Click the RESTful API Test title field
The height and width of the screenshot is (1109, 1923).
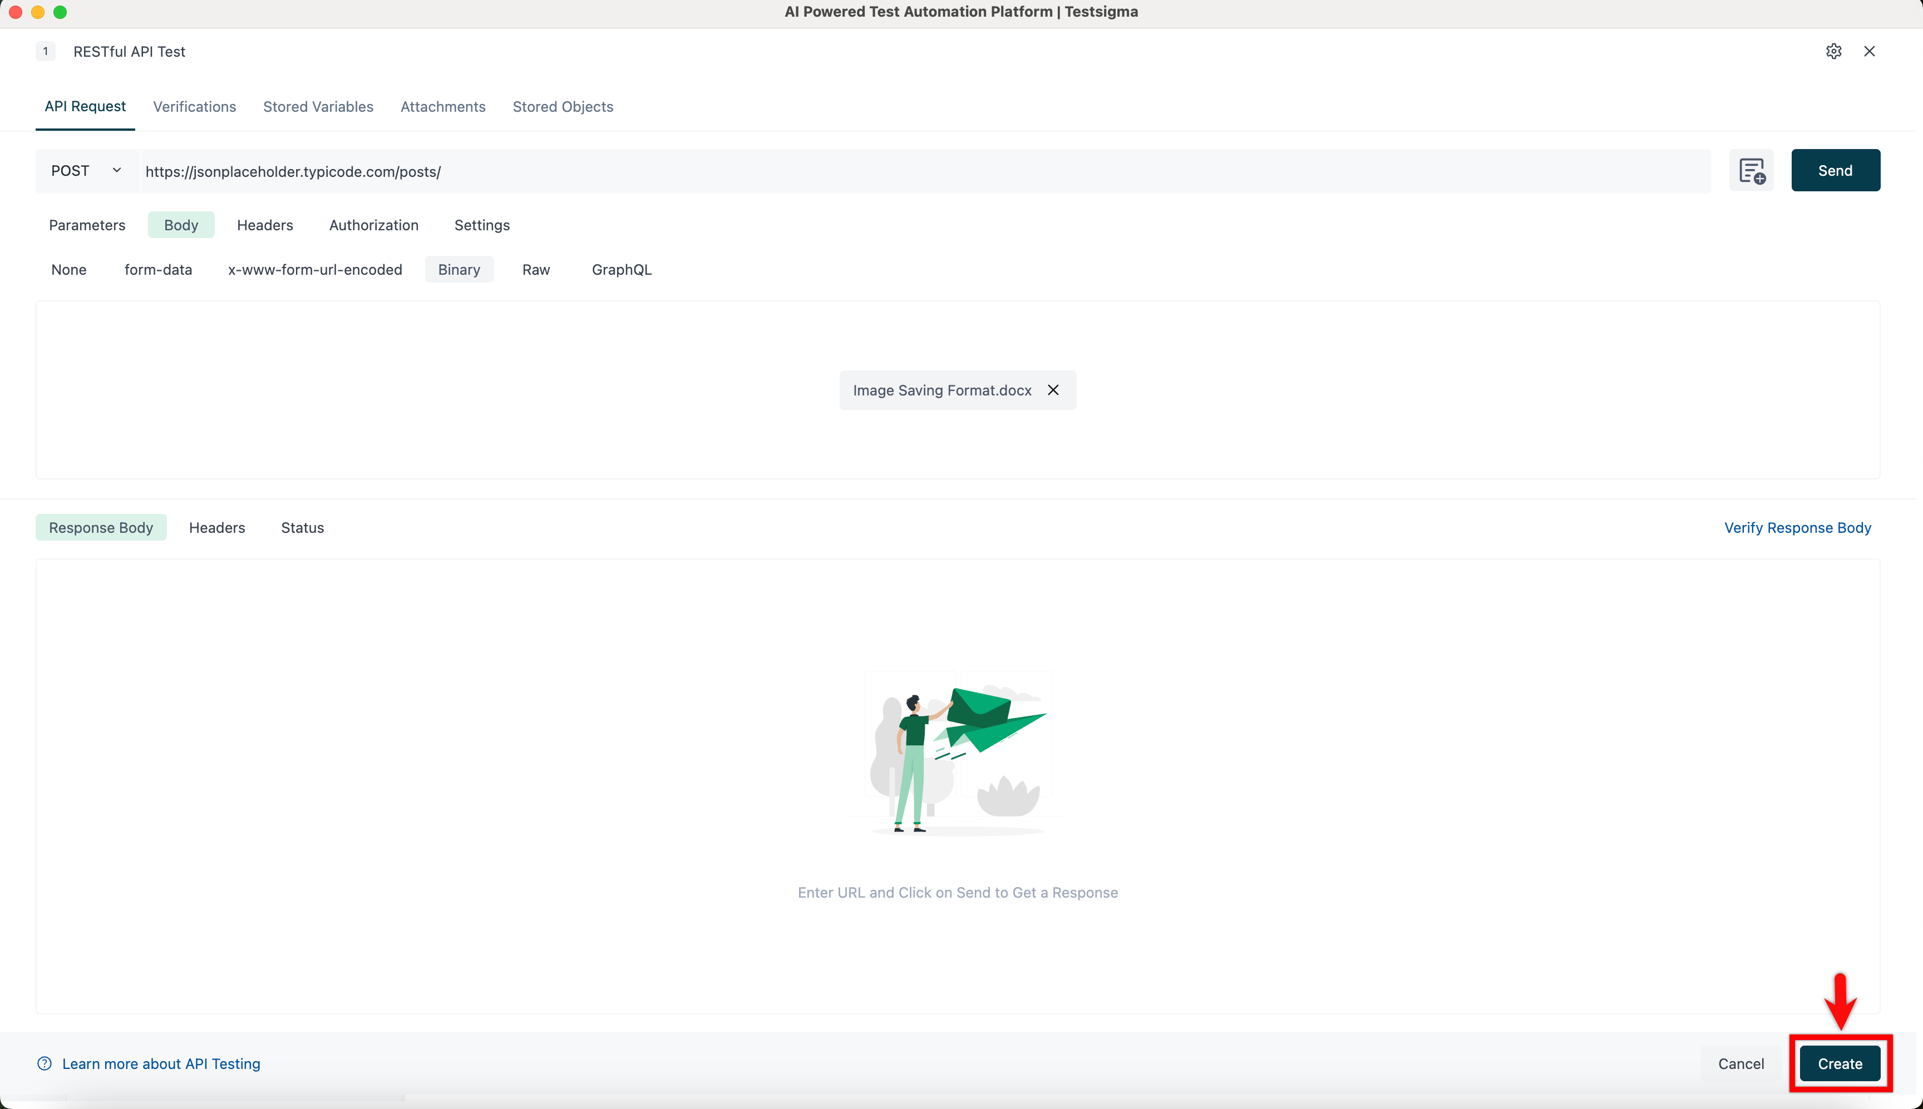(130, 52)
